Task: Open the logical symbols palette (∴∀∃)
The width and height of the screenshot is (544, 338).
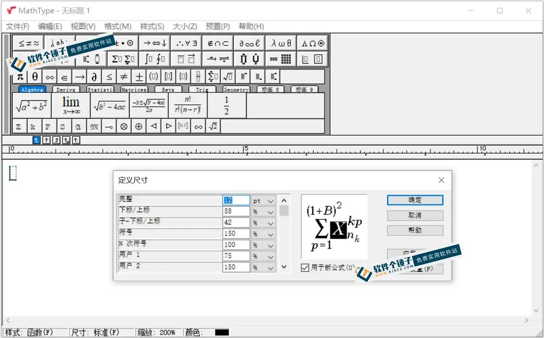Action: coord(186,43)
